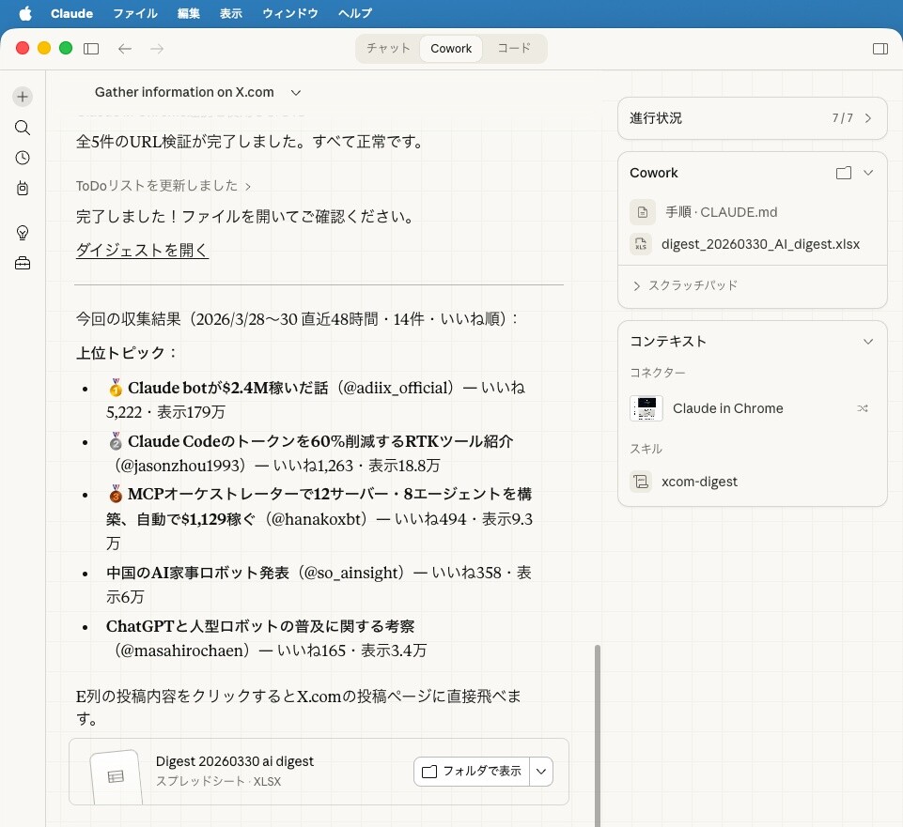
Task: Go forward with the right arrow
Action: click(x=157, y=48)
